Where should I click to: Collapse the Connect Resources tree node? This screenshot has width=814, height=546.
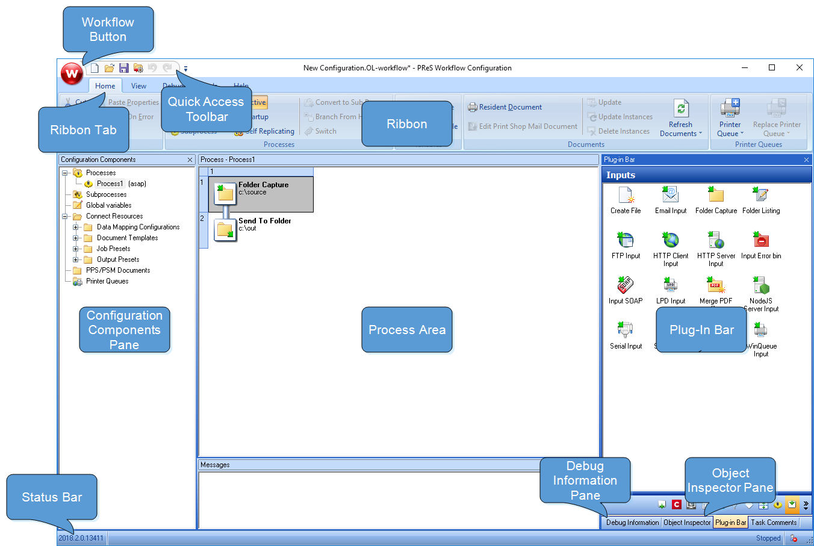65,216
